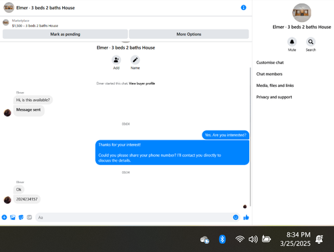Image resolution: width=334 pixels, height=252 pixels.
Task: Click the $1,500 Marketplace listing title
Action: point(35,25)
